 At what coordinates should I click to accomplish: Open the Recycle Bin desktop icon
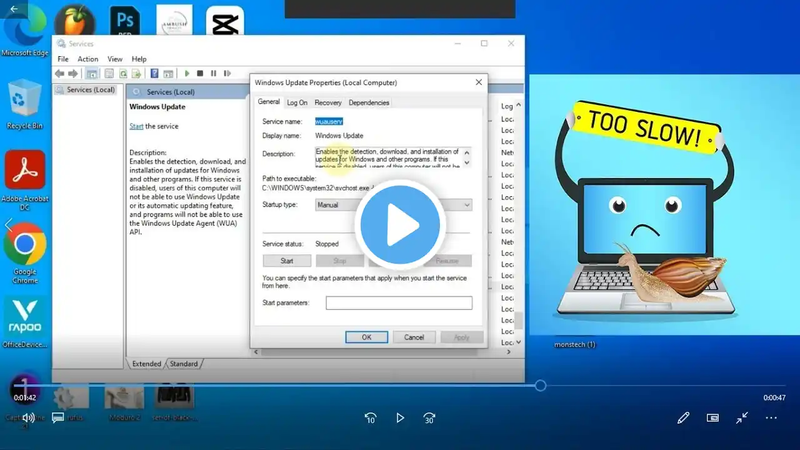(25, 104)
